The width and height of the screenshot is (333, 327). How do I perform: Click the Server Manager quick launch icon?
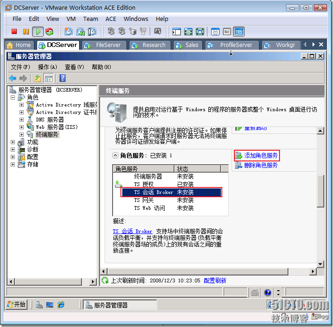tap(39, 305)
